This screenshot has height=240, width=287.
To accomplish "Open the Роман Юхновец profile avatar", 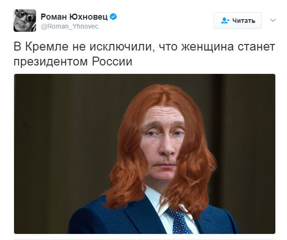I will pyautogui.click(x=25, y=21).
